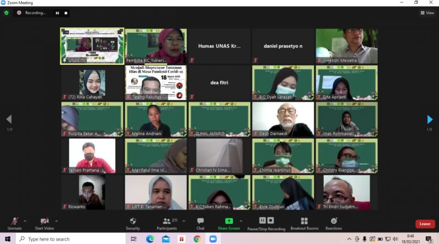The image size is (439, 244).
Task: Select UPT BI Tanaman video tile
Action: tap(156, 192)
